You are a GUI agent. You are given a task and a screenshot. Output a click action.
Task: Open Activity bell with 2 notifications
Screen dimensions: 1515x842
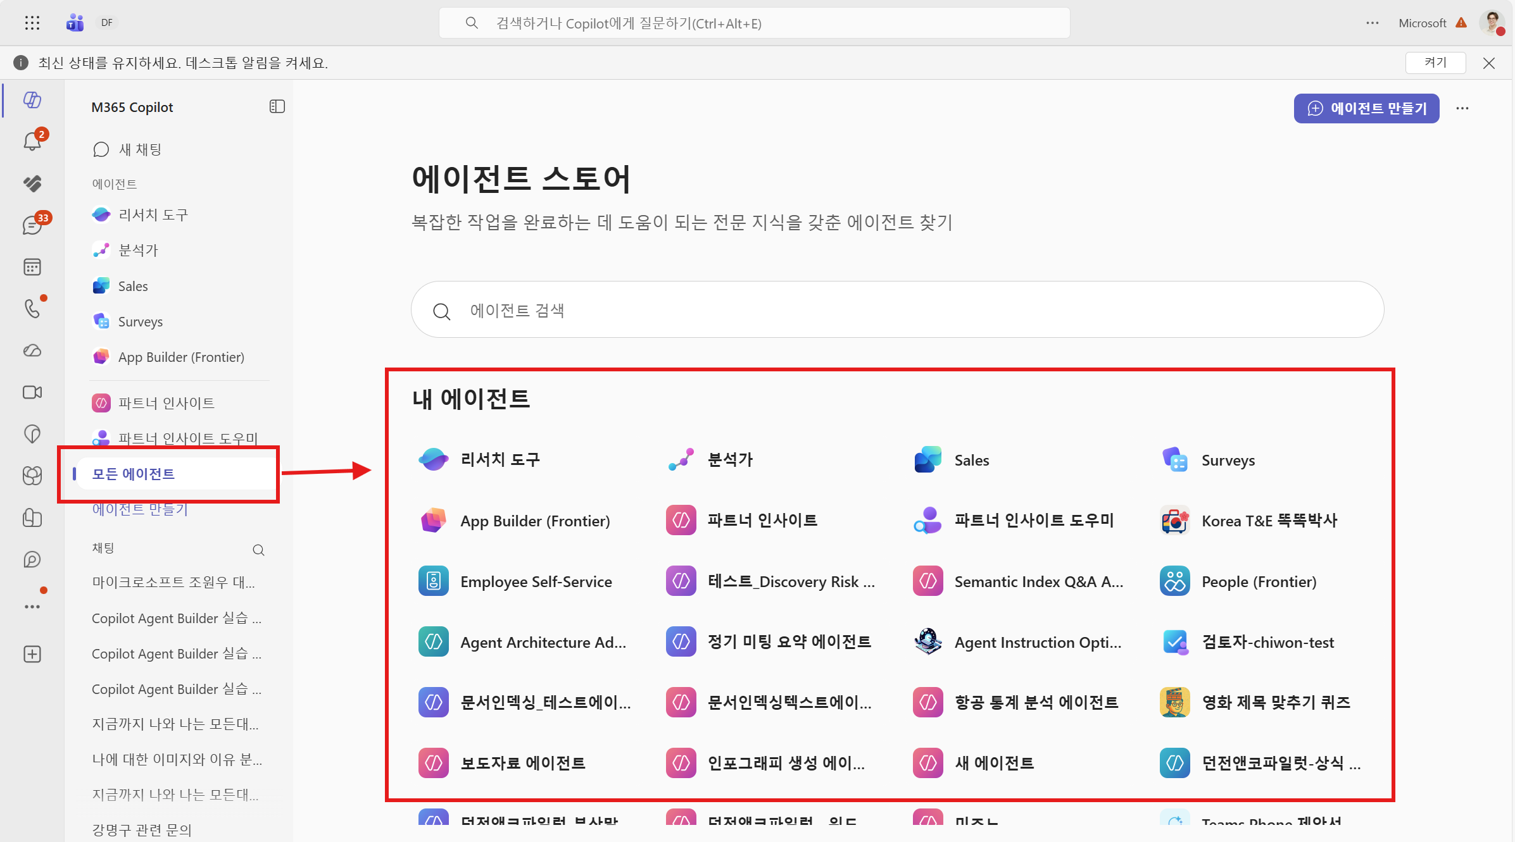point(32,140)
